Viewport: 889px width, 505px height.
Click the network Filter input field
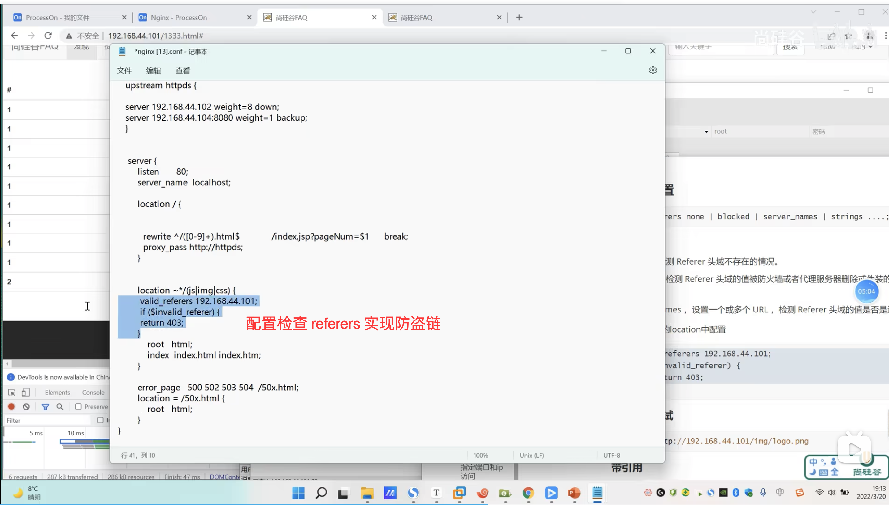(47, 420)
